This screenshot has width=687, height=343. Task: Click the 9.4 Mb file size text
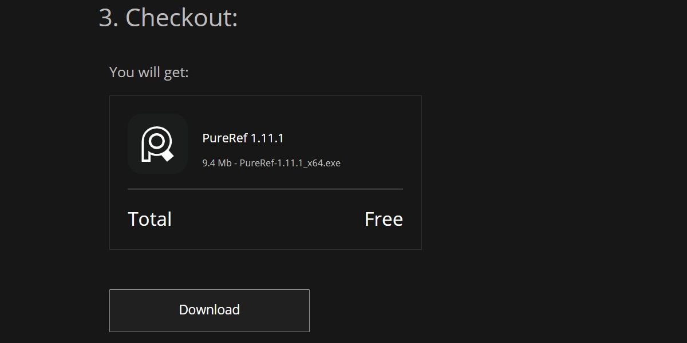216,163
